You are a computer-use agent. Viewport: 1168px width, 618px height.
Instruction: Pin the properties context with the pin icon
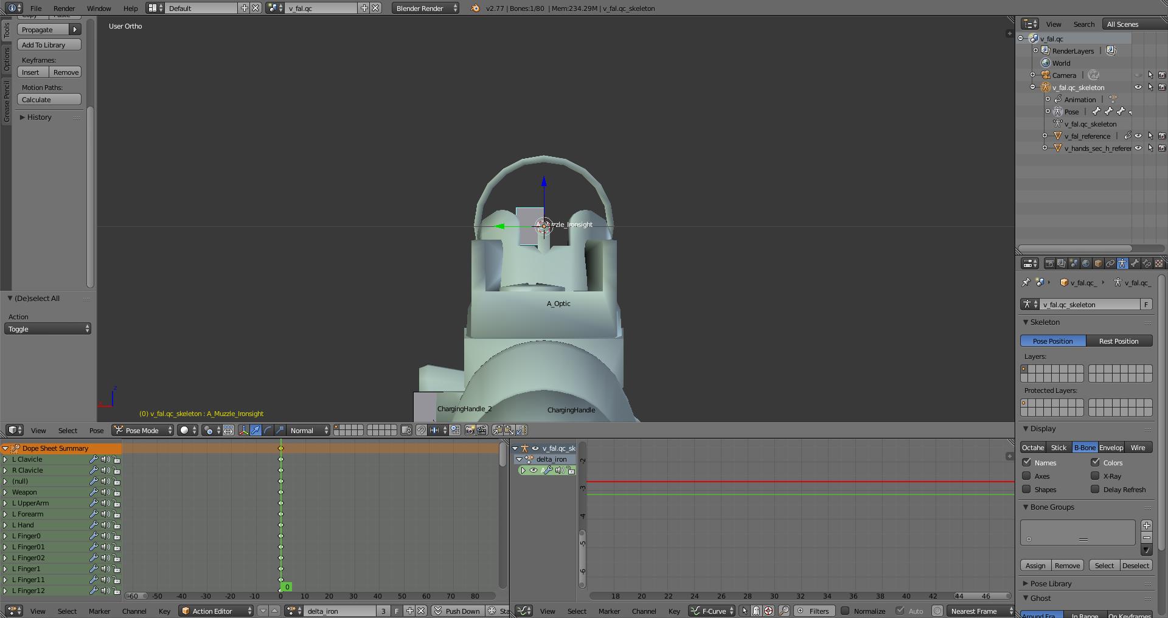(x=1026, y=282)
